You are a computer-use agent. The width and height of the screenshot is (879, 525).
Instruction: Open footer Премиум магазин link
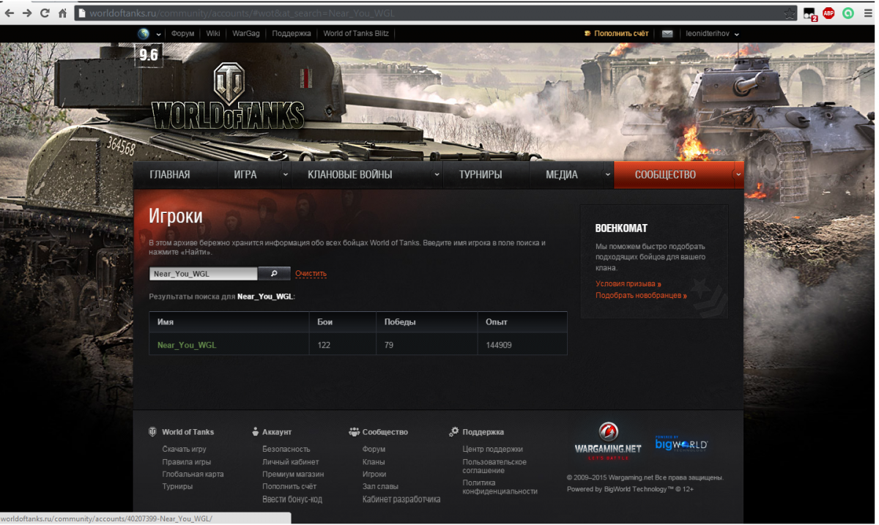(x=293, y=474)
